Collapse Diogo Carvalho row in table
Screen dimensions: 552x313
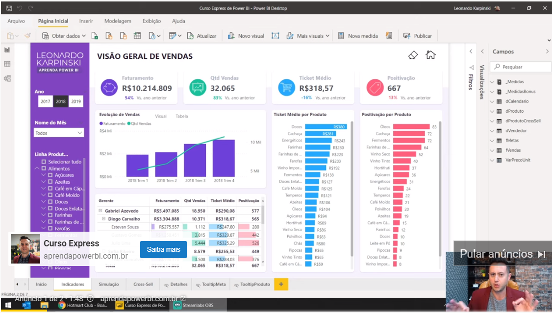tap(103, 219)
